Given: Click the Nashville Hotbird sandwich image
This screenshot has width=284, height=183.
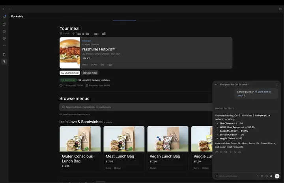Looking at the screenshot, I should tap(70, 53).
